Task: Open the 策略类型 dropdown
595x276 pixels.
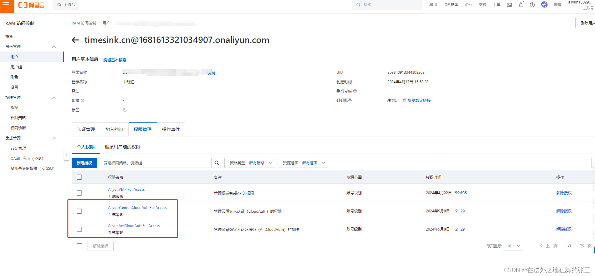Action: tap(250, 163)
